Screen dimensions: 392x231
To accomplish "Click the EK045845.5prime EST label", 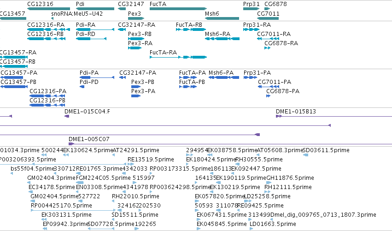I will click(222, 224).
